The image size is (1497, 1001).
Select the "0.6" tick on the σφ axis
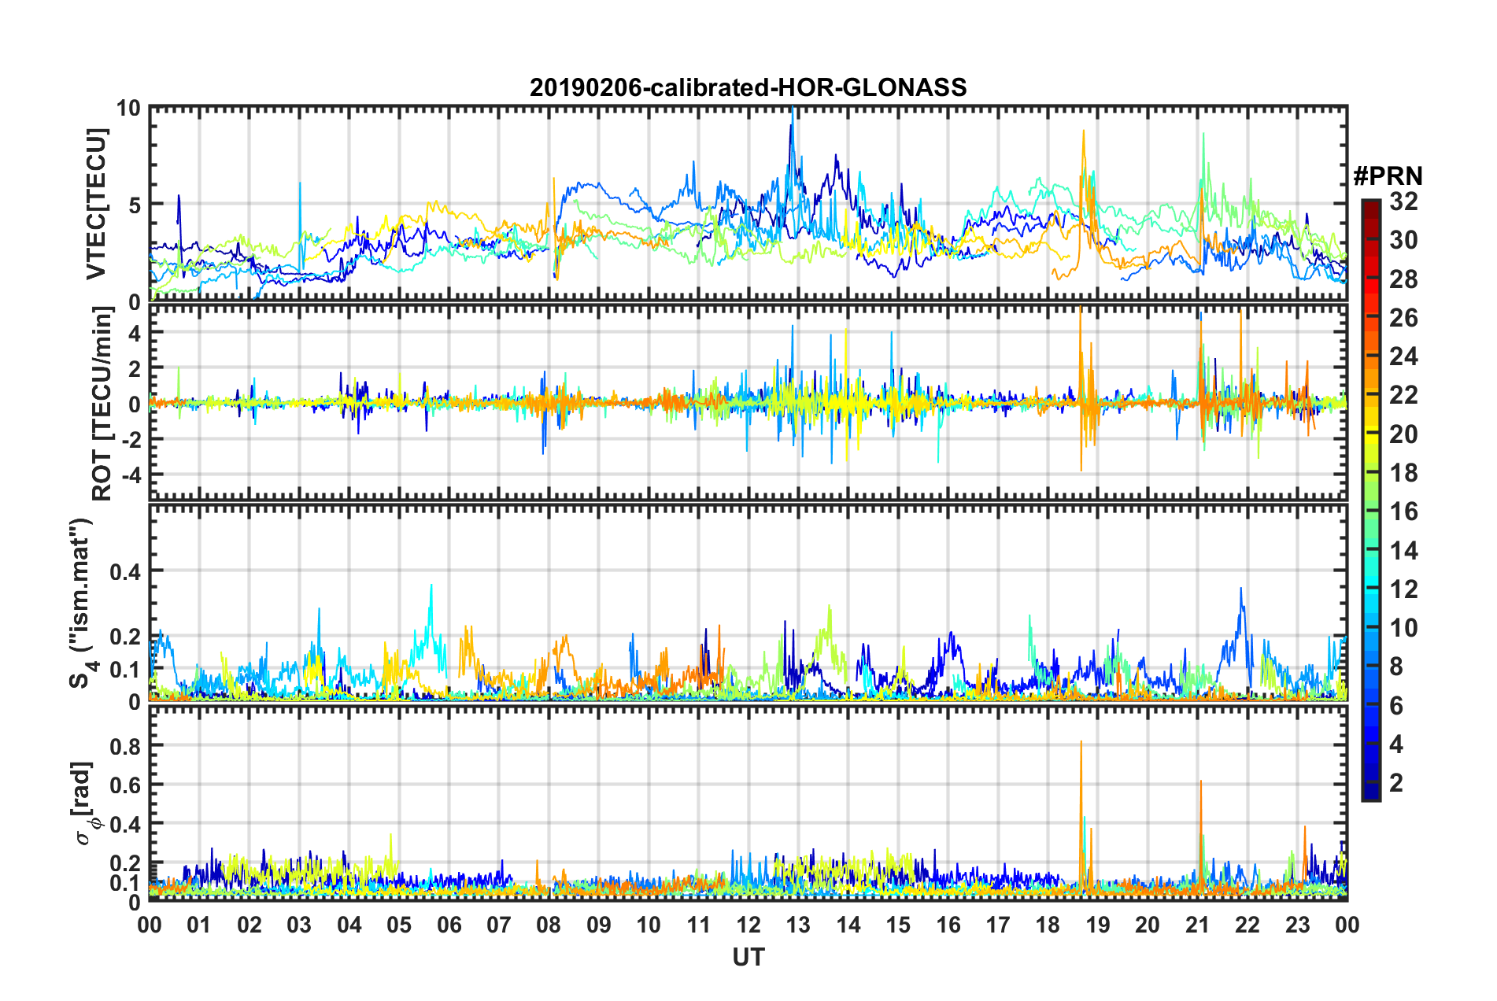coord(126,785)
